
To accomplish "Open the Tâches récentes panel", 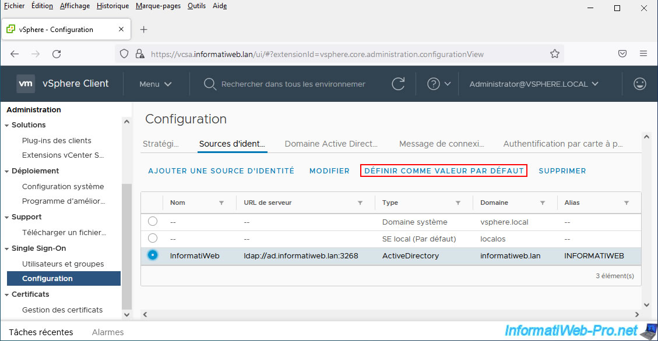I will [x=41, y=332].
